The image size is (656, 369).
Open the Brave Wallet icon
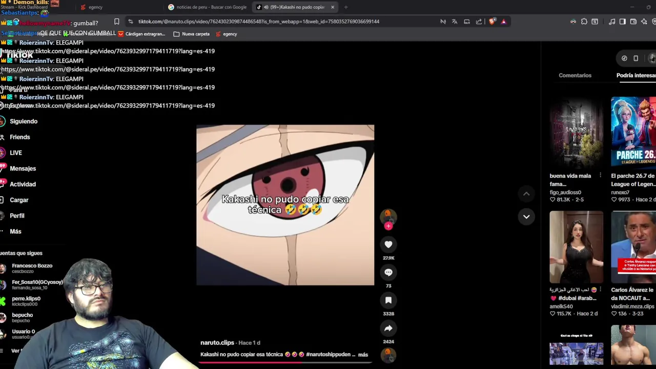[633, 22]
